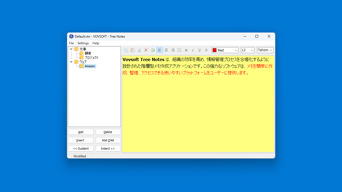Close the Tree Notes window
This screenshot has width=342, height=192.
tap(269, 36)
